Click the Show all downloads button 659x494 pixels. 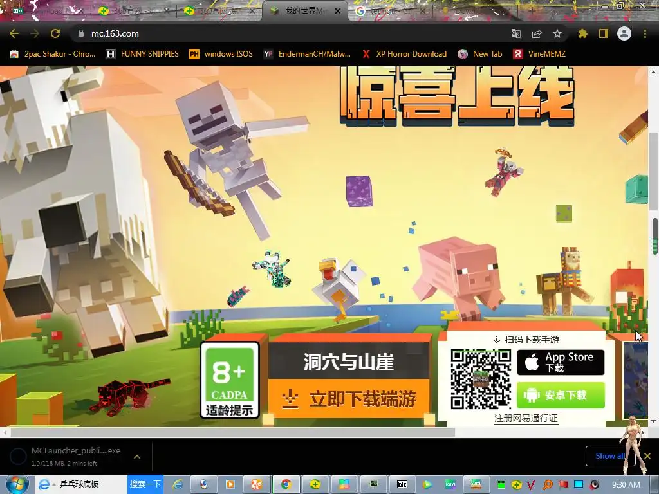pyautogui.click(x=610, y=456)
